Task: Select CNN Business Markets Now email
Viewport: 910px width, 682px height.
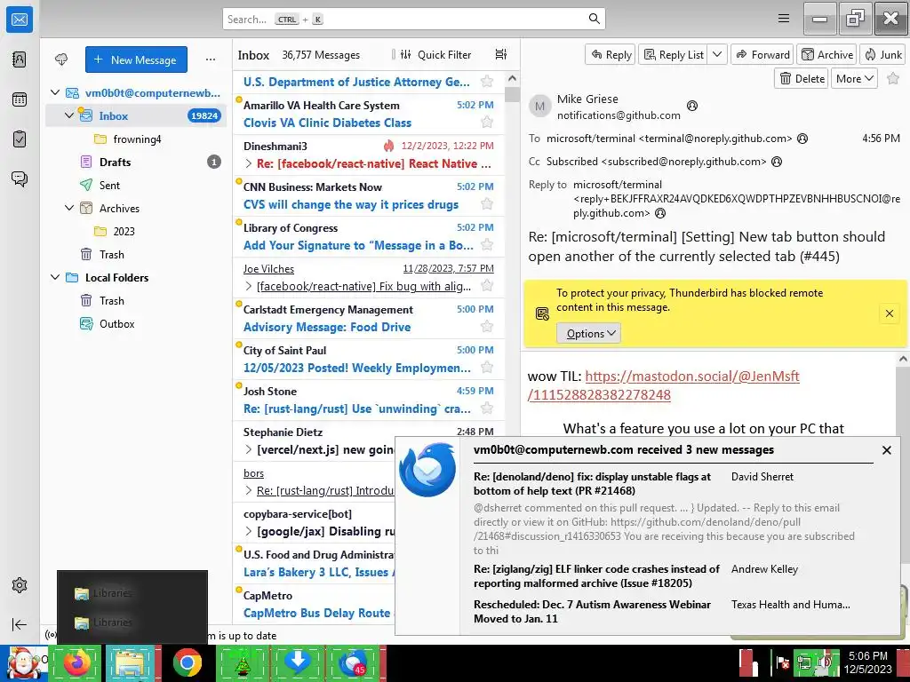Action: (x=369, y=195)
